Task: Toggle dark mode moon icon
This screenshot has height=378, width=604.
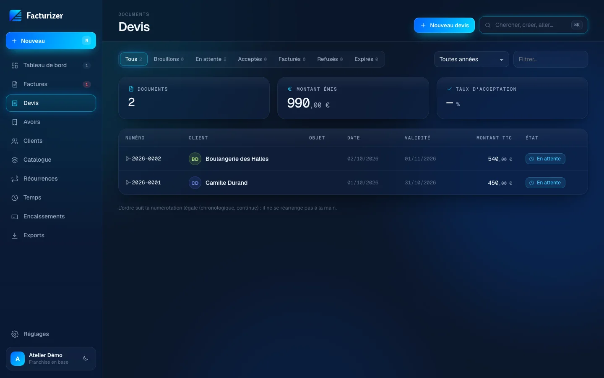Action: coord(86,358)
